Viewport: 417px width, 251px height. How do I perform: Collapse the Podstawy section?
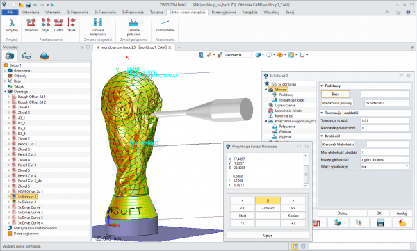322,86
